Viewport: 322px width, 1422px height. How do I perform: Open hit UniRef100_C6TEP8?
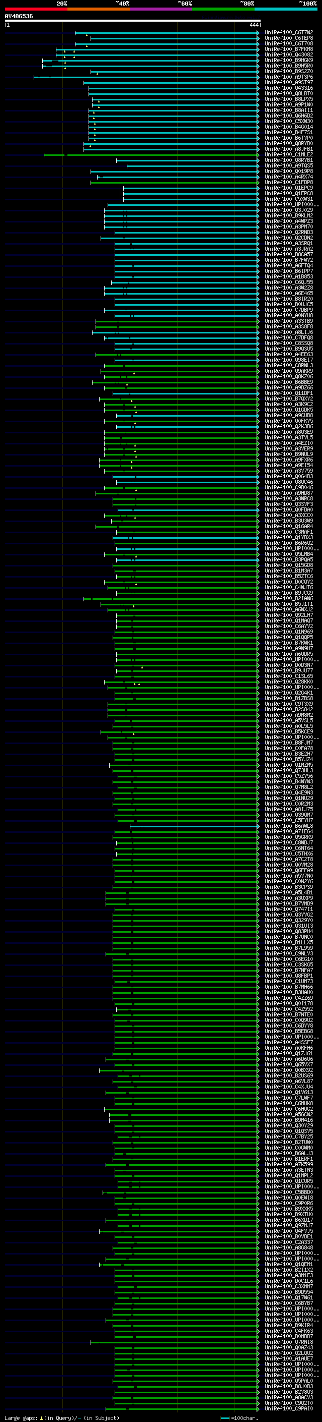click(x=289, y=38)
